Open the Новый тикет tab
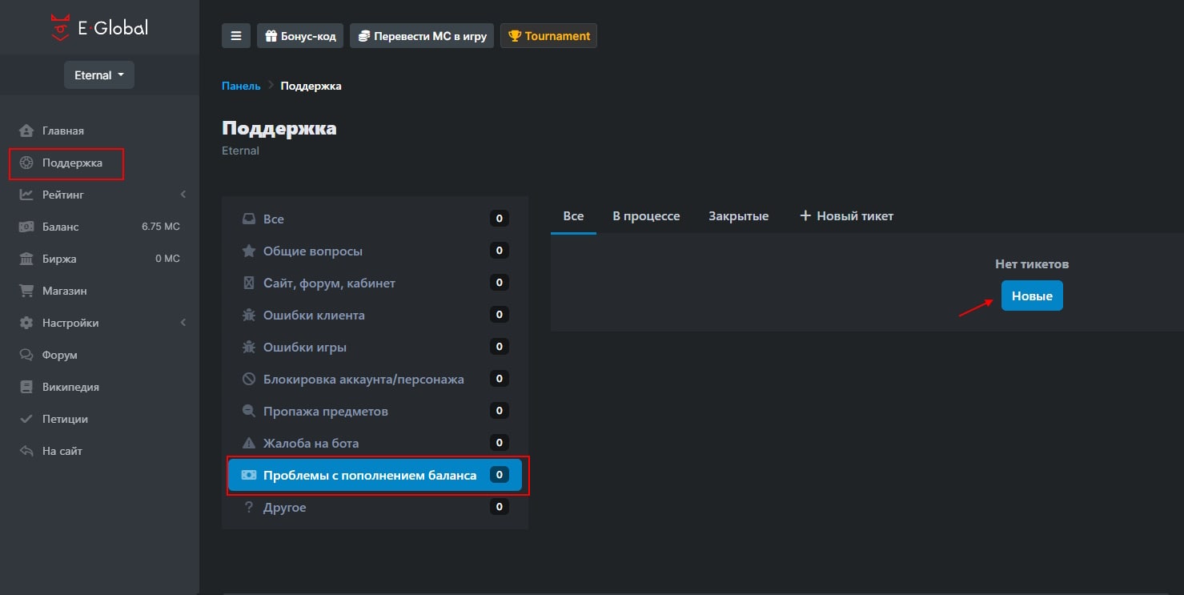The image size is (1184, 595). click(x=846, y=216)
